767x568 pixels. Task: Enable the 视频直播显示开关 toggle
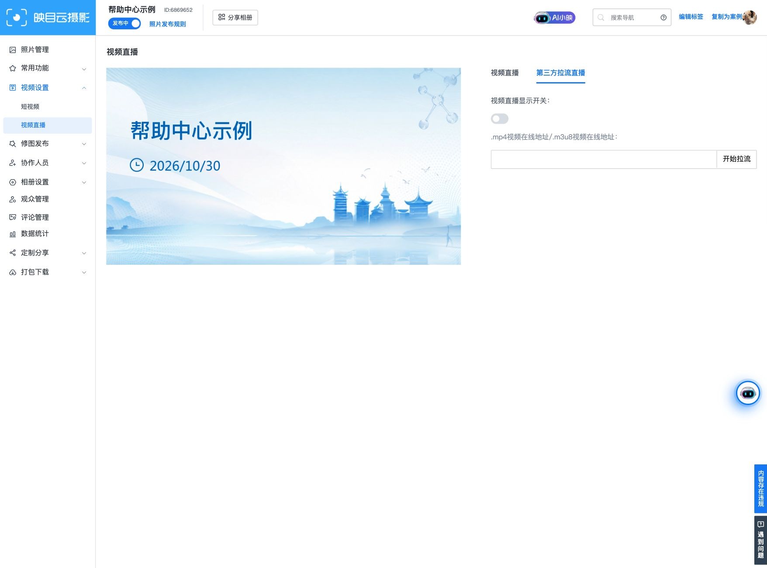[500, 119]
